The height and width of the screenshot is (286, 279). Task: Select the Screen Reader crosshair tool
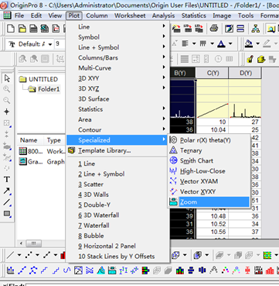pyautogui.click(x=7, y=112)
